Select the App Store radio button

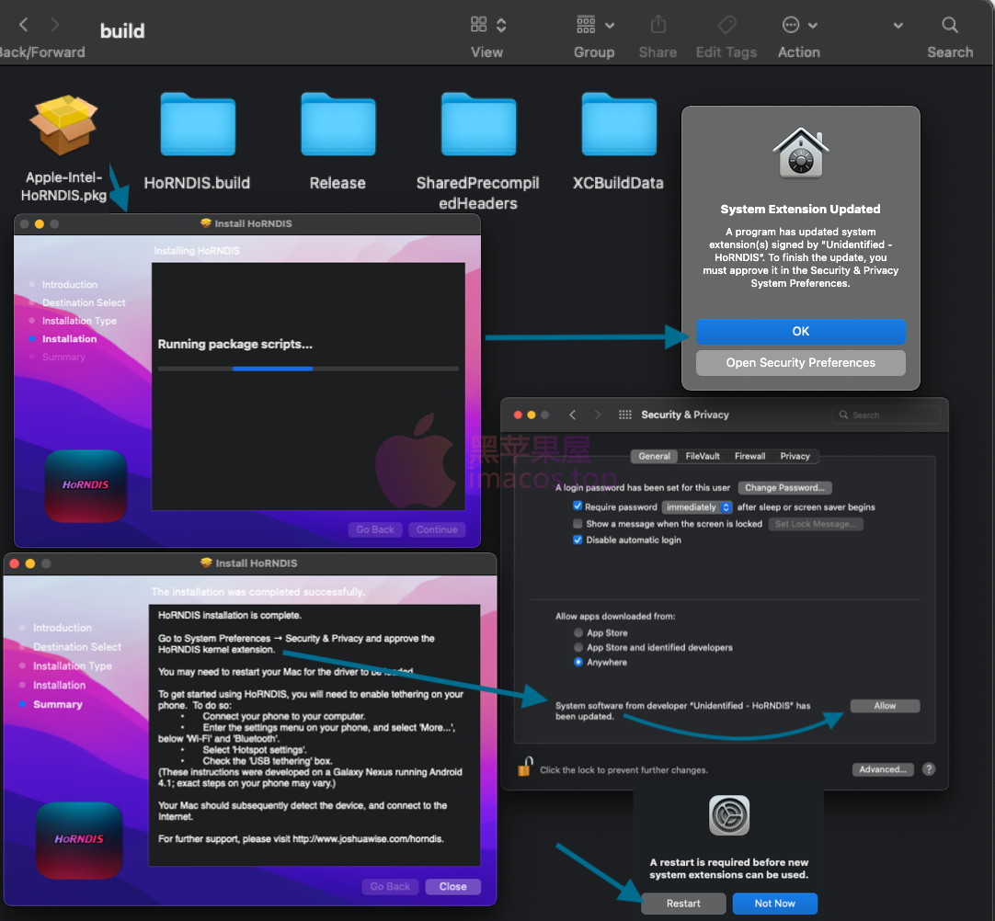578,632
